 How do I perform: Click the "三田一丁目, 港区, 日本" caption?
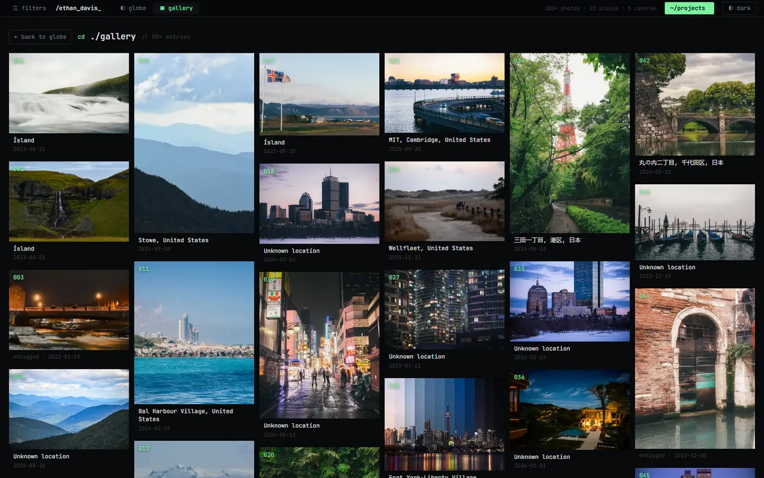548,240
